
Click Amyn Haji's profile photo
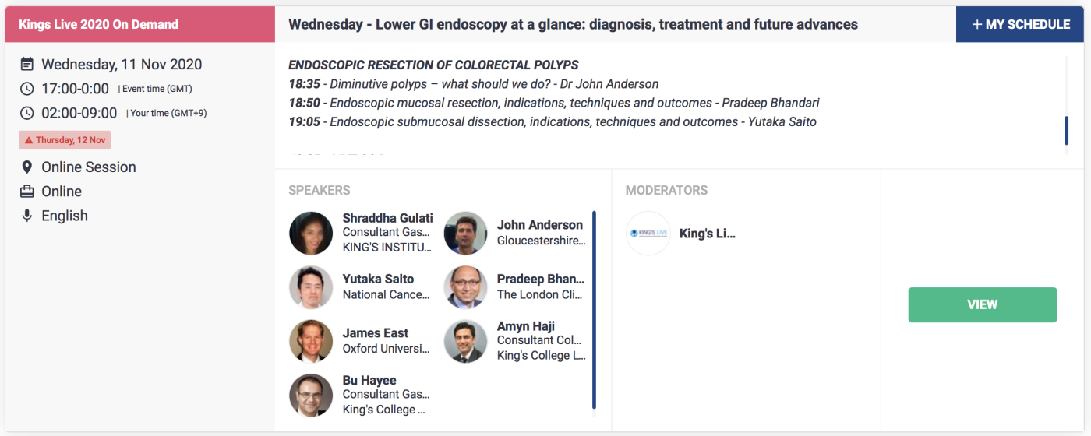(465, 341)
